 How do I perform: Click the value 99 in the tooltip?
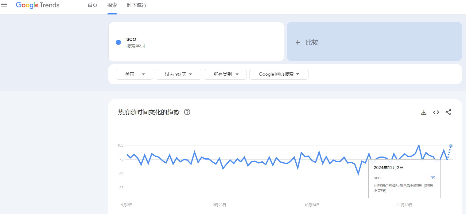433,178
